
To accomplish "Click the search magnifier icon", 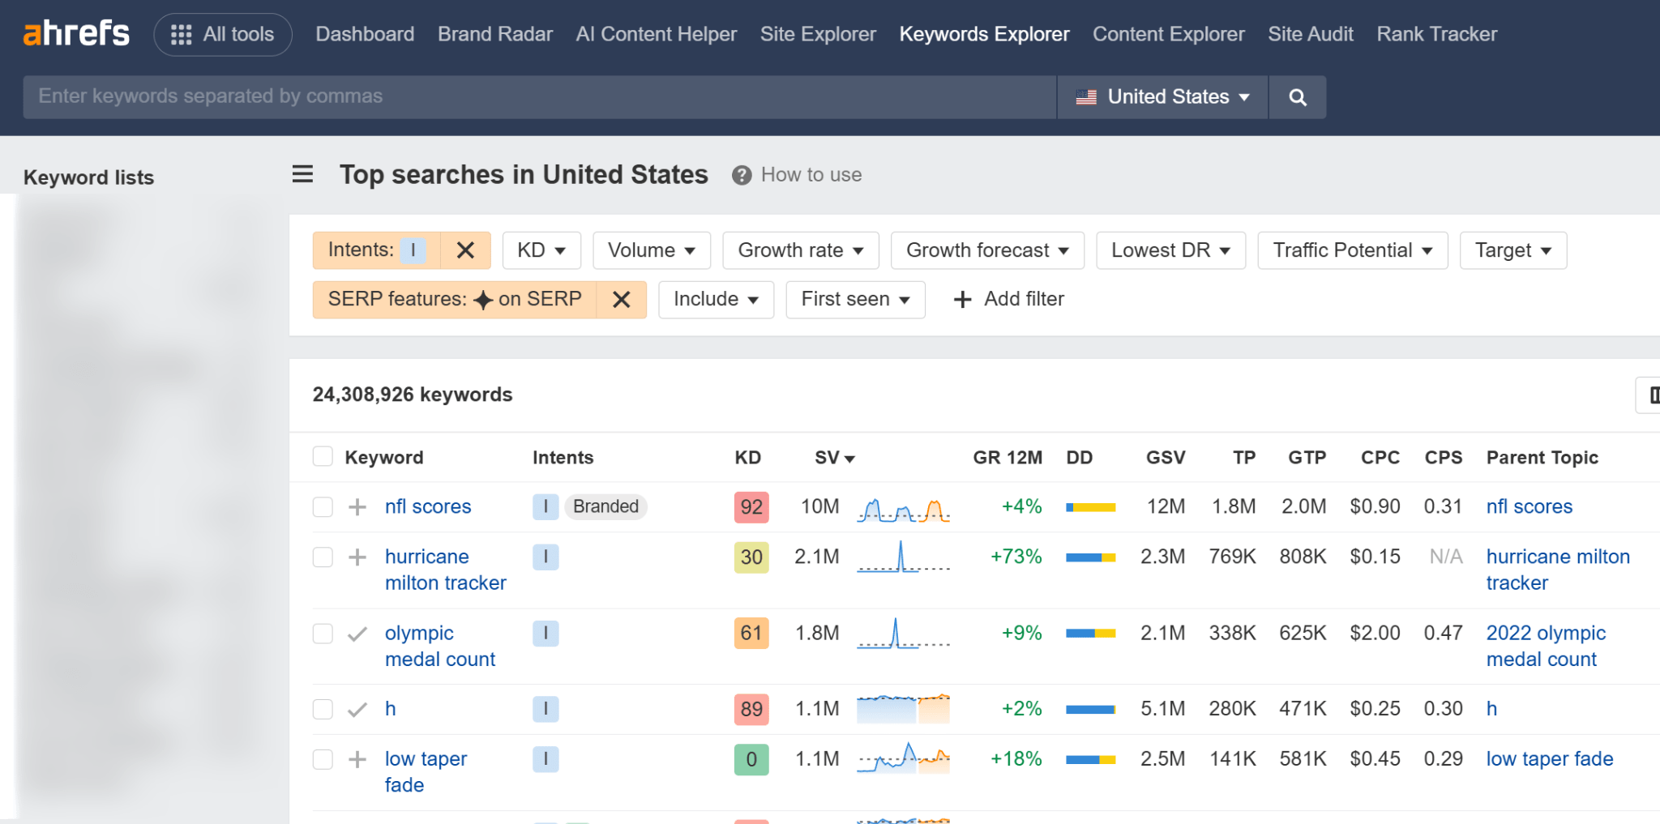I will (x=1297, y=96).
